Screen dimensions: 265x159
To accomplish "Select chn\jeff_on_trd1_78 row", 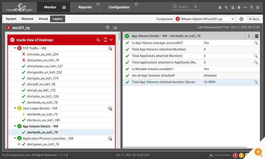I will 61,84.
